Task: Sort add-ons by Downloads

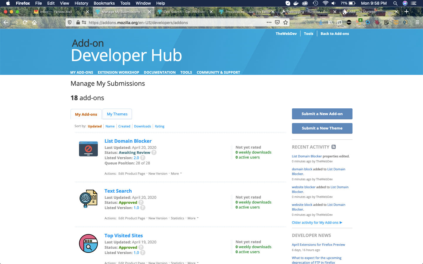Action: coord(142,126)
